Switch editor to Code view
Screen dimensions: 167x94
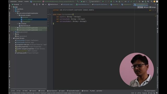(x=140, y=7)
